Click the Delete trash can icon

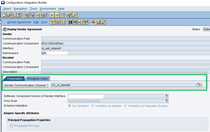click(19, 15)
